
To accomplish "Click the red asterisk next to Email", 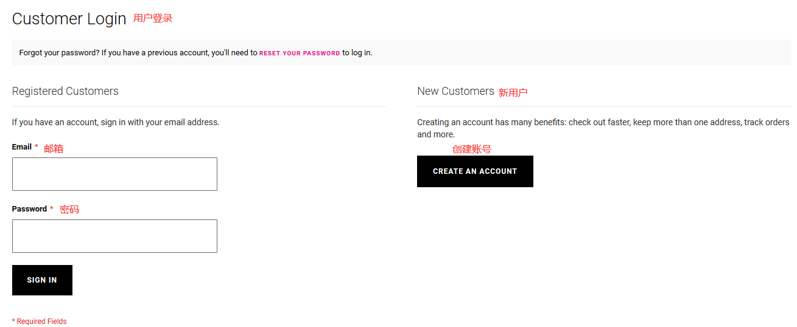I will pyautogui.click(x=37, y=147).
